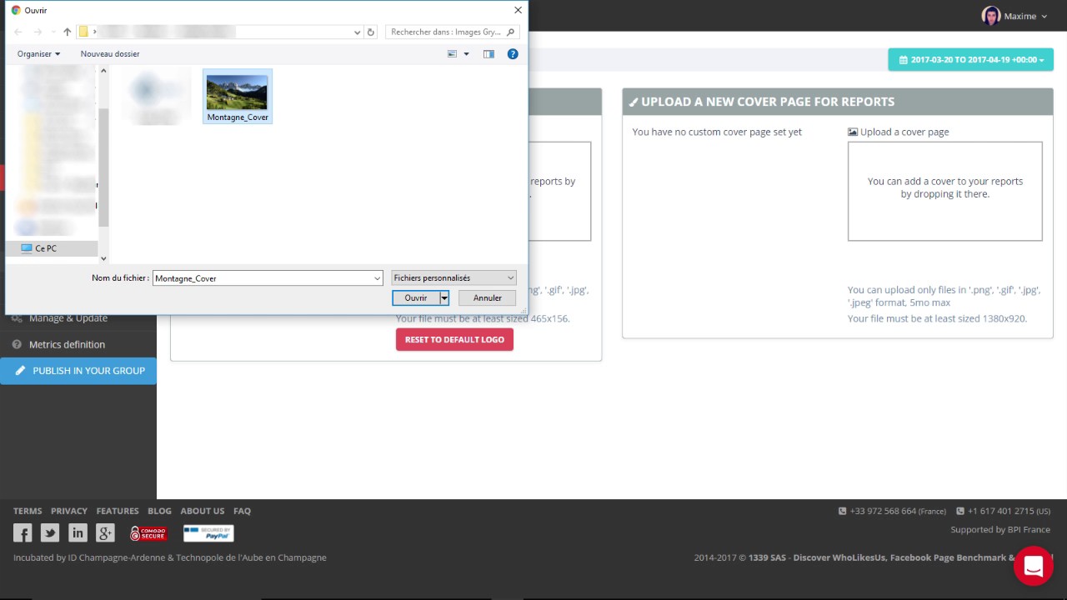Screen dimensions: 1067x600
Task: Open the Privacy footer link
Action: [x=69, y=511]
